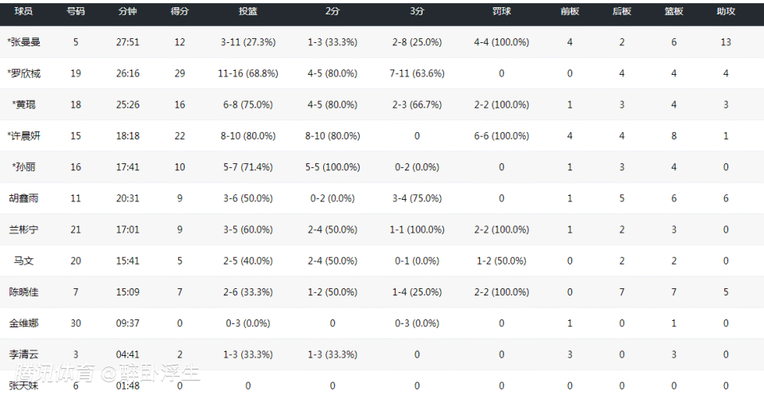Select the 罚球 column header

[x=501, y=12]
